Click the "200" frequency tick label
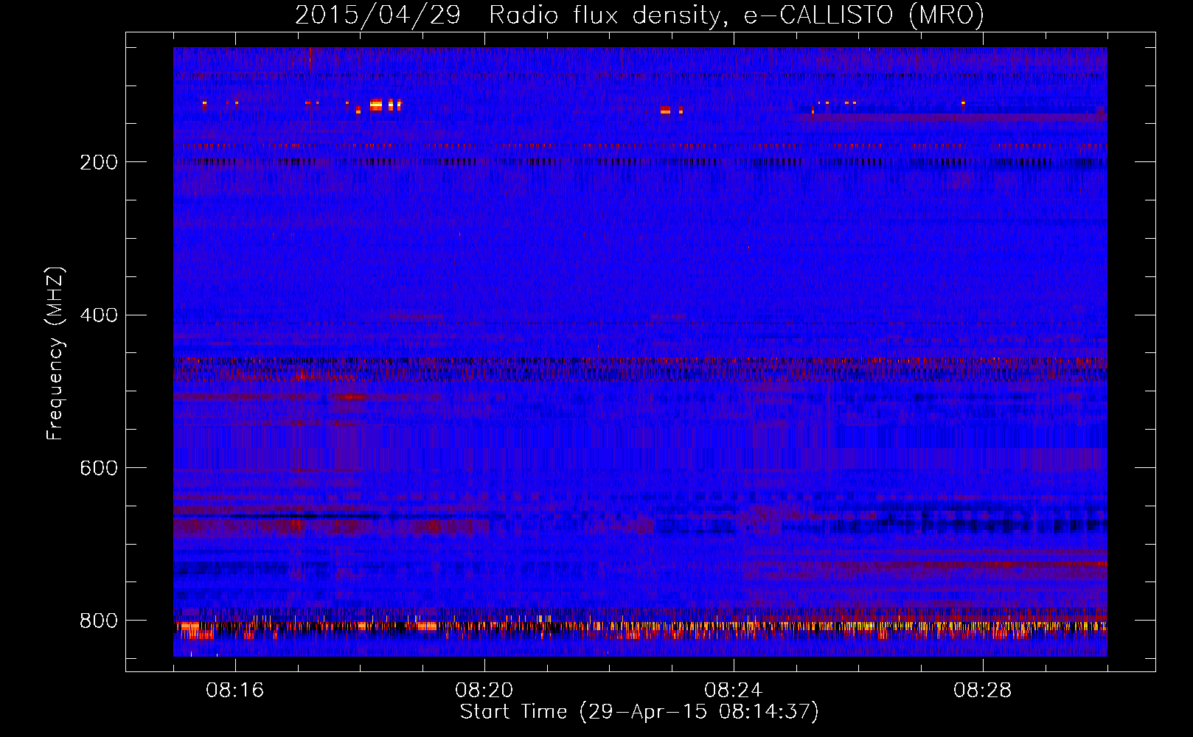Screen dimensions: 1193x737 coord(99,162)
